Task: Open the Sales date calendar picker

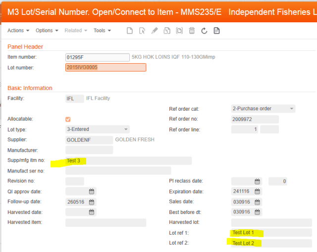Action: click(257, 202)
